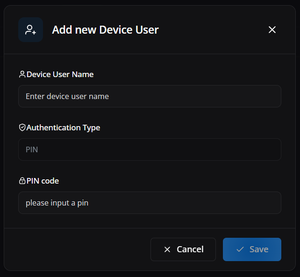Save the new device user
This screenshot has height=277, width=300.
click(x=252, y=249)
